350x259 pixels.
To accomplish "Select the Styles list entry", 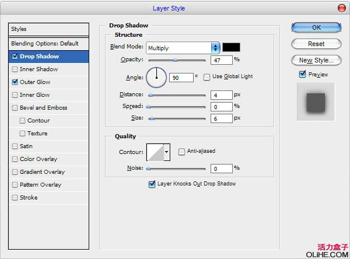I will pyautogui.click(x=48, y=29).
